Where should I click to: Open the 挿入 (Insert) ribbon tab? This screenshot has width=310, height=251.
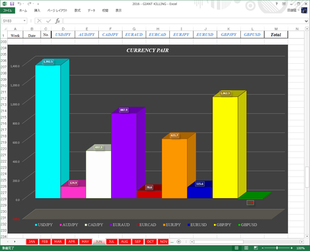pos(37,10)
